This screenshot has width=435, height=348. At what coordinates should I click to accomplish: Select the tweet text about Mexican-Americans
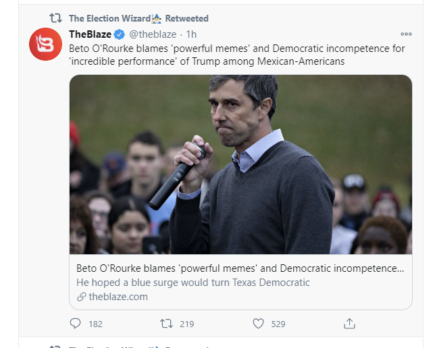point(237,55)
